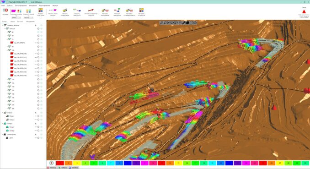Select the first sidebar tab above the tree
Screen dimensions: 310x169
(4, 22)
